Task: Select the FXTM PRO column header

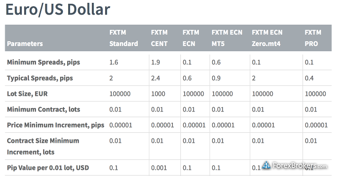Action: point(313,38)
